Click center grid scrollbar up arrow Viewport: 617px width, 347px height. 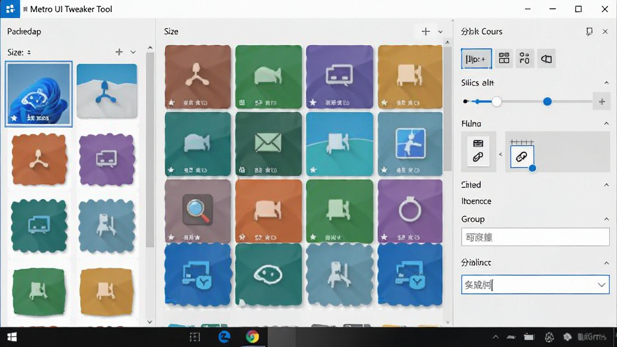click(x=448, y=42)
